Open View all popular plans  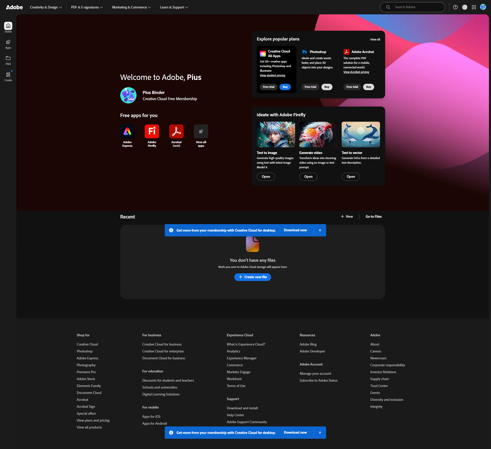[x=375, y=39]
